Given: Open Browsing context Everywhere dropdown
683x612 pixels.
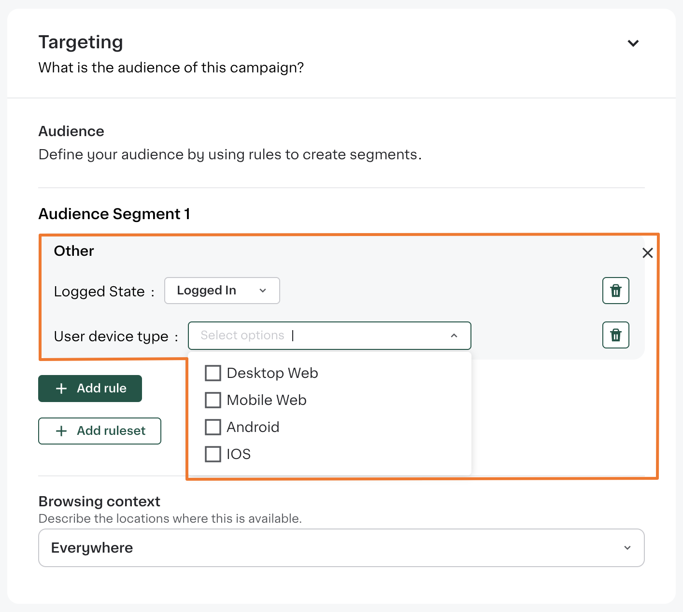Looking at the screenshot, I should (341, 548).
